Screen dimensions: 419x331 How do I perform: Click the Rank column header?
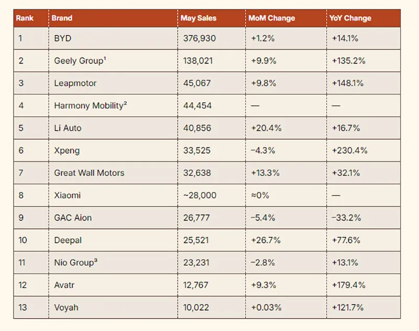click(25, 18)
